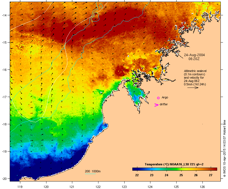The image size is (228, 189).
Task: Click the Temperature NOAA16_L3U title text
Action: 174,164
